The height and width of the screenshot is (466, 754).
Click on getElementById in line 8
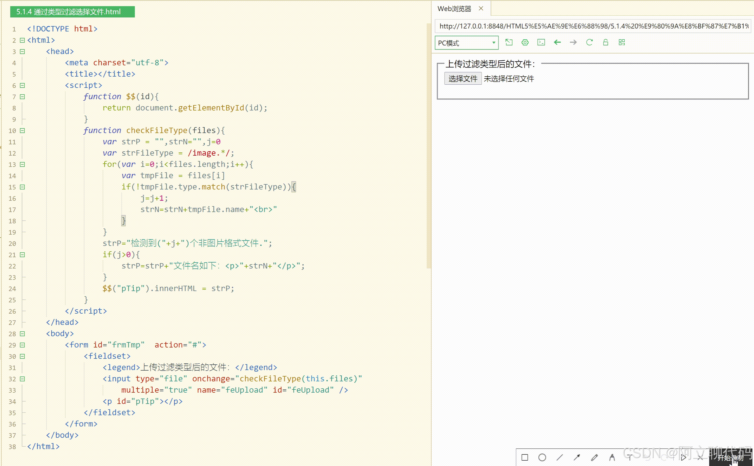tap(211, 108)
